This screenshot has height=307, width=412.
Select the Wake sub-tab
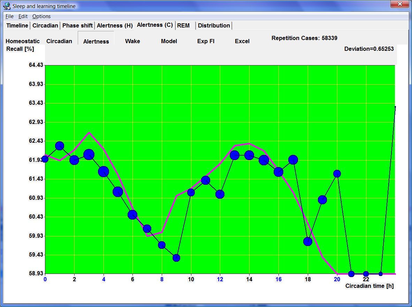pyautogui.click(x=132, y=41)
